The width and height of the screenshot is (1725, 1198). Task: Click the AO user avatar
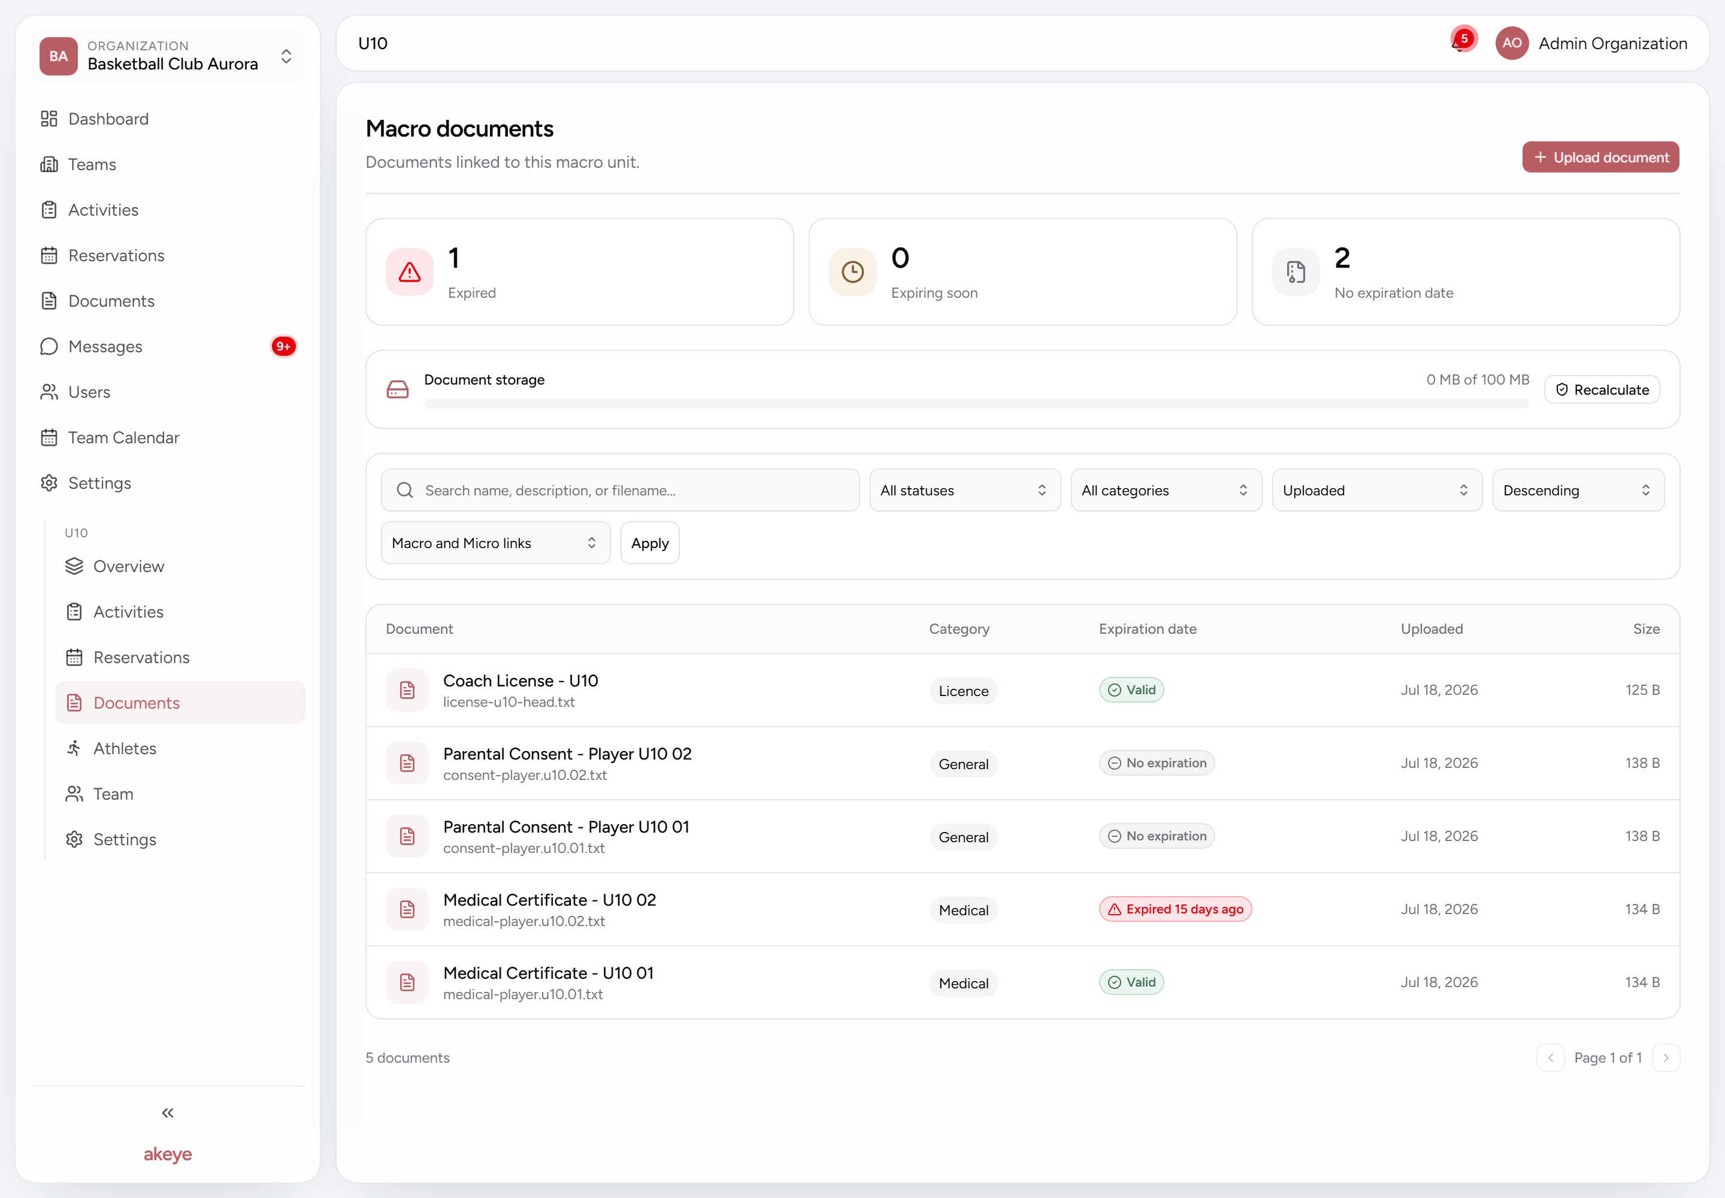coord(1511,44)
